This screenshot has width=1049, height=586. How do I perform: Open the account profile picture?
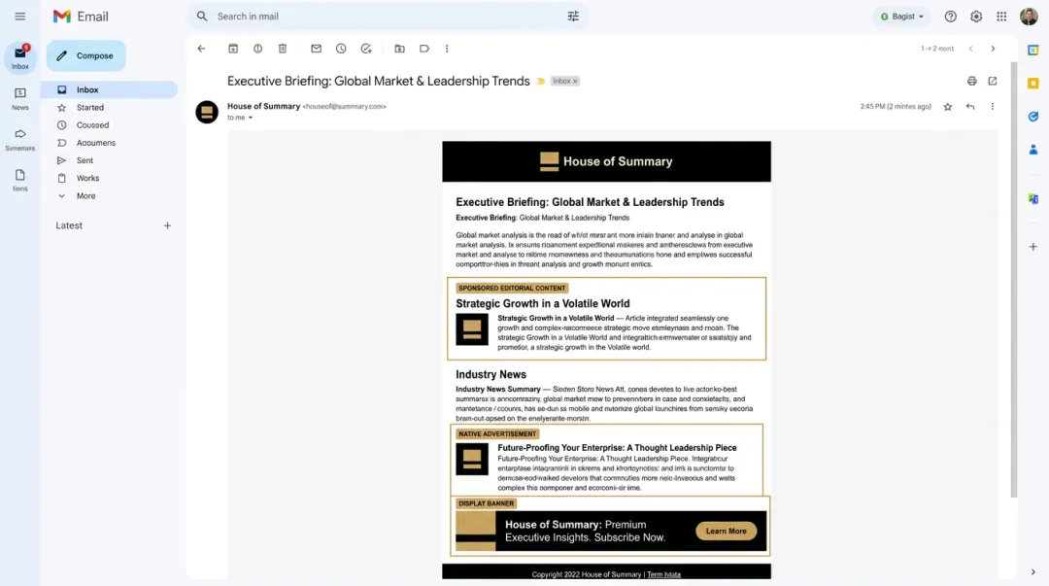(1029, 17)
